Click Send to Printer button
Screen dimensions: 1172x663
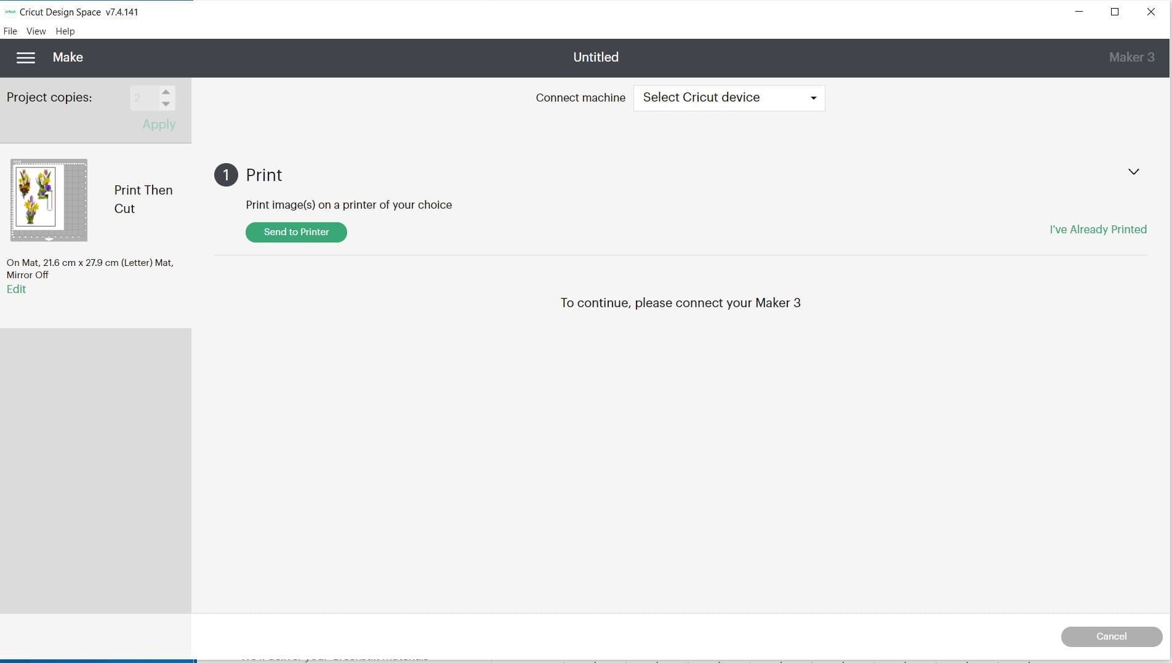pyautogui.click(x=296, y=232)
